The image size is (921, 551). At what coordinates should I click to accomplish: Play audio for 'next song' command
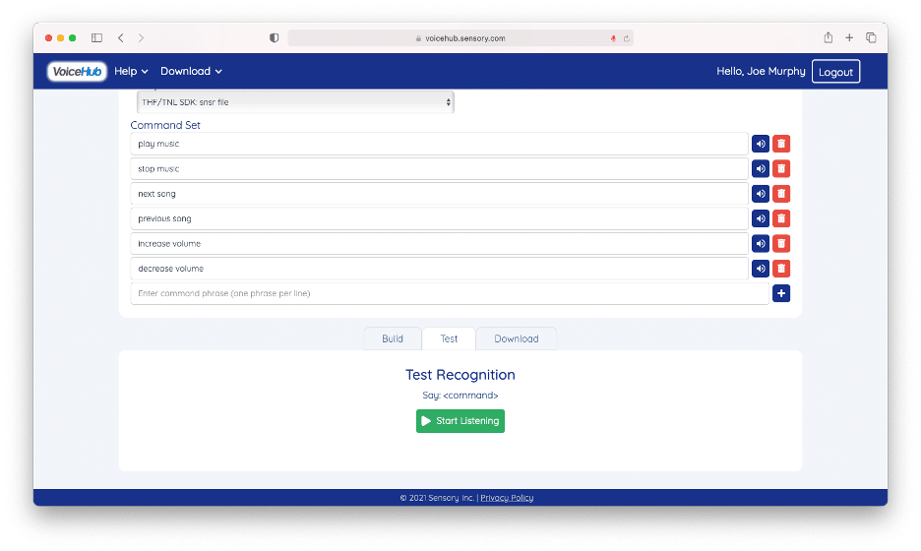(x=760, y=194)
